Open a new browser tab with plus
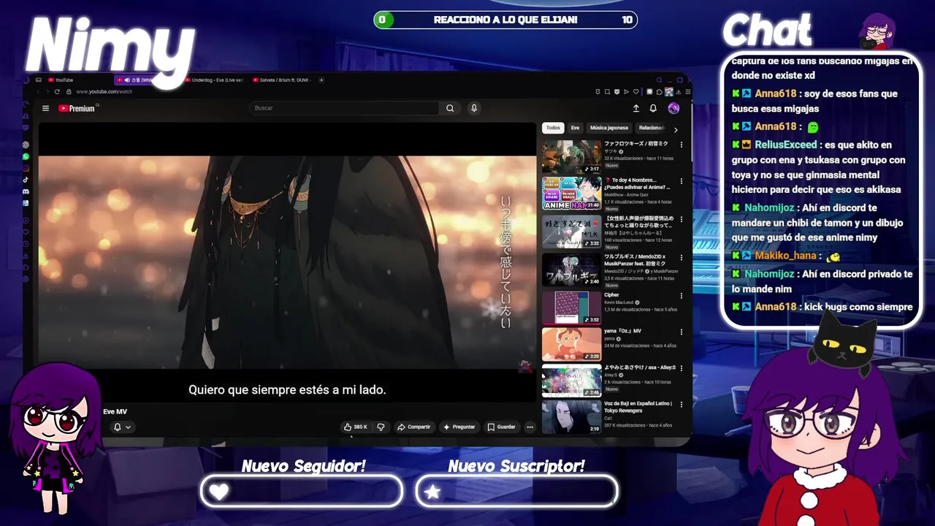 [321, 80]
